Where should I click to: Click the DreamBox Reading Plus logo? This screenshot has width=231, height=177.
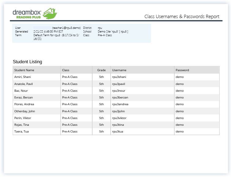pyautogui.click(x=35, y=14)
